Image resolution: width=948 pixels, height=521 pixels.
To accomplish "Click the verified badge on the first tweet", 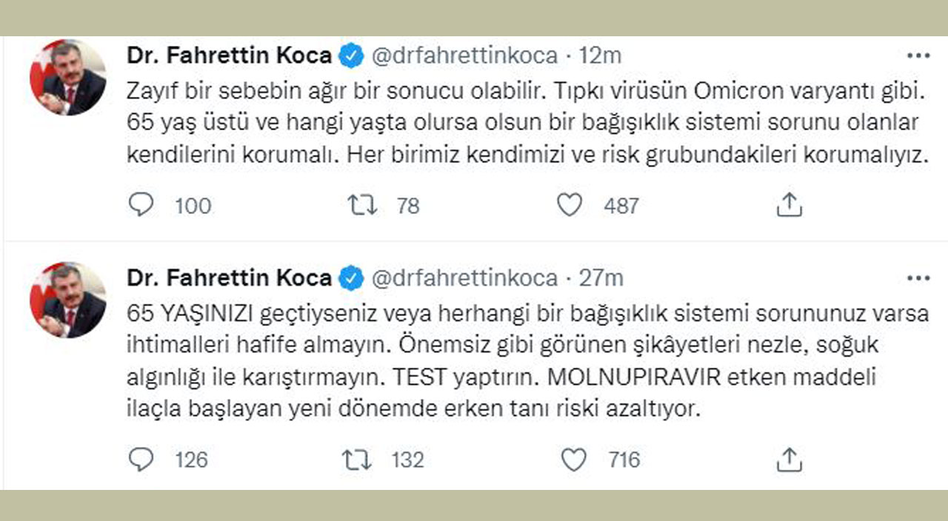I will pos(350,56).
